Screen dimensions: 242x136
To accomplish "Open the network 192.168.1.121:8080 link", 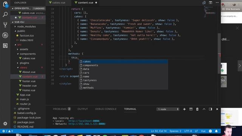I will [87, 124].
